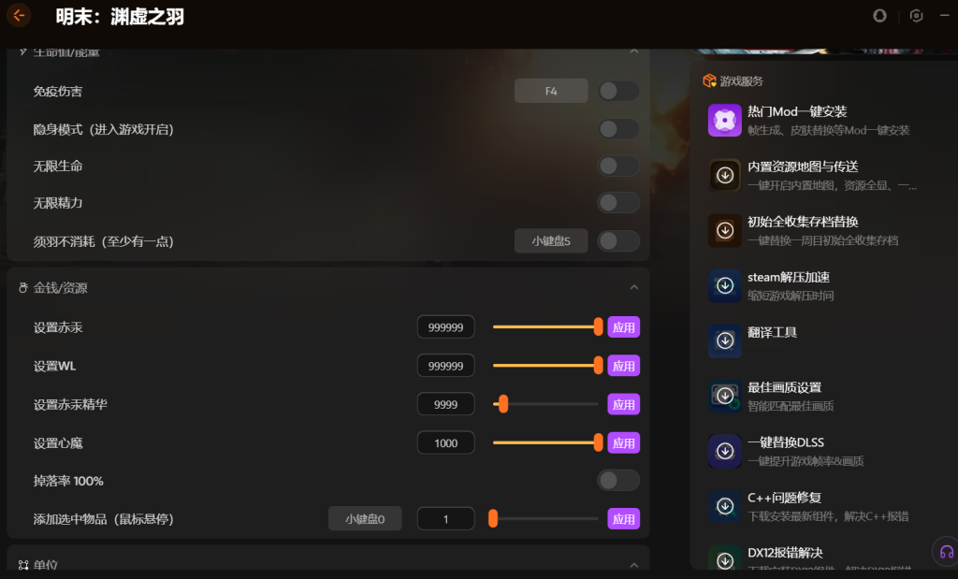Collapse the 单位 section chevron

point(634,565)
